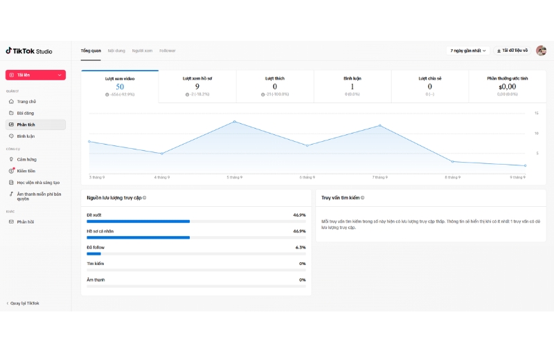Click the Đề xuất traffic progress bar
The height and width of the screenshot is (346, 554).
coord(196,221)
